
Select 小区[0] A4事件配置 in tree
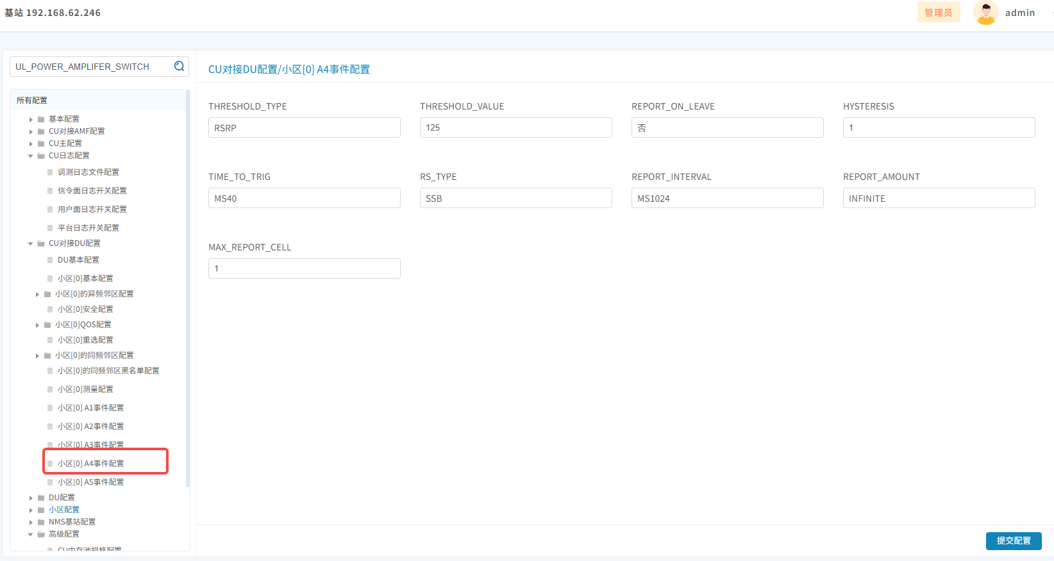click(91, 463)
